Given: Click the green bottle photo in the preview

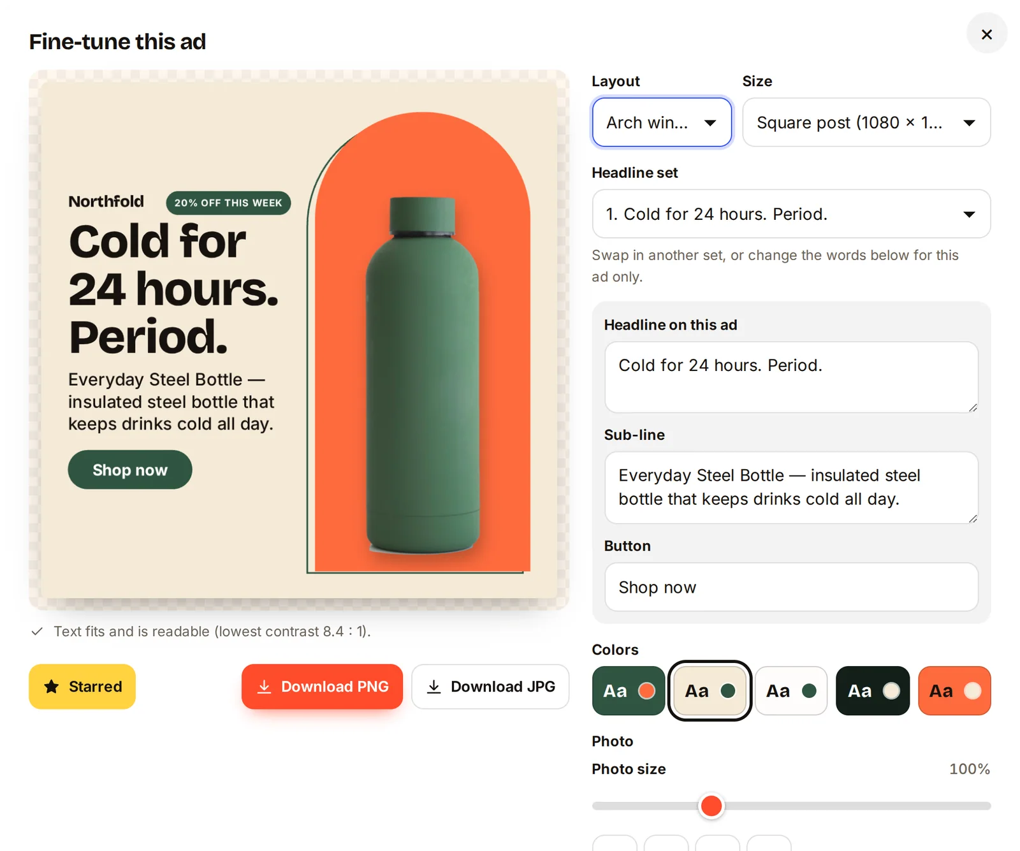Looking at the screenshot, I should pos(422,376).
